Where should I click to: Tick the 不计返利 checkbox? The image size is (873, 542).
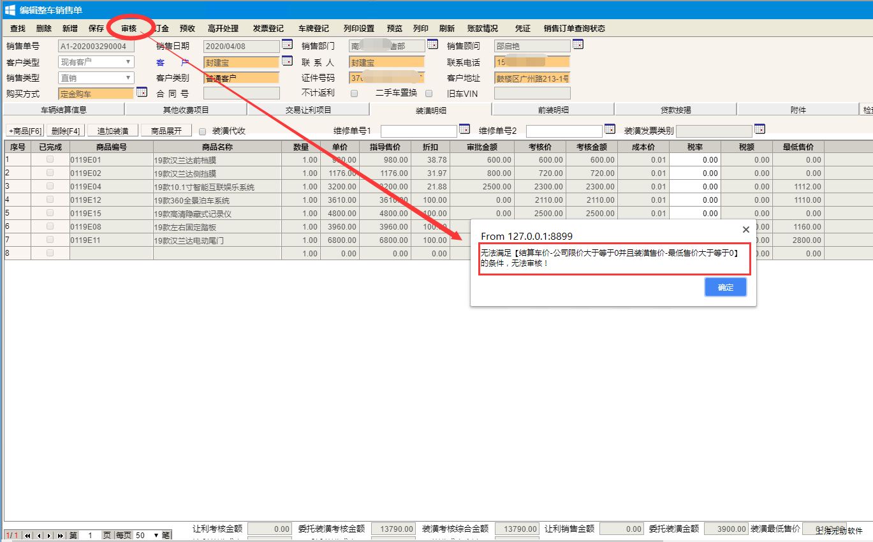(x=355, y=93)
